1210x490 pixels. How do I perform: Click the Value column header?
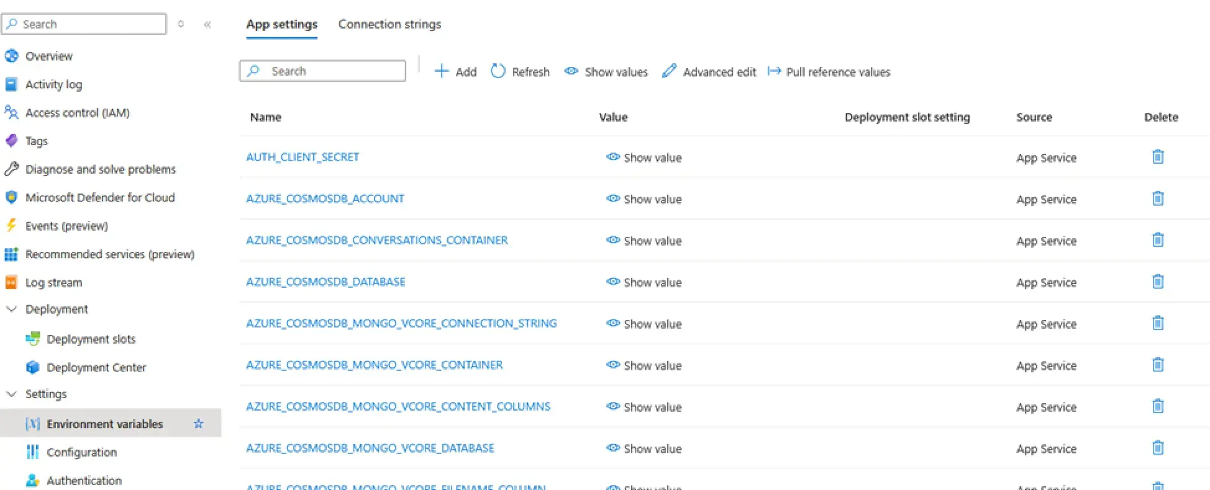pyautogui.click(x=613, y=117)
